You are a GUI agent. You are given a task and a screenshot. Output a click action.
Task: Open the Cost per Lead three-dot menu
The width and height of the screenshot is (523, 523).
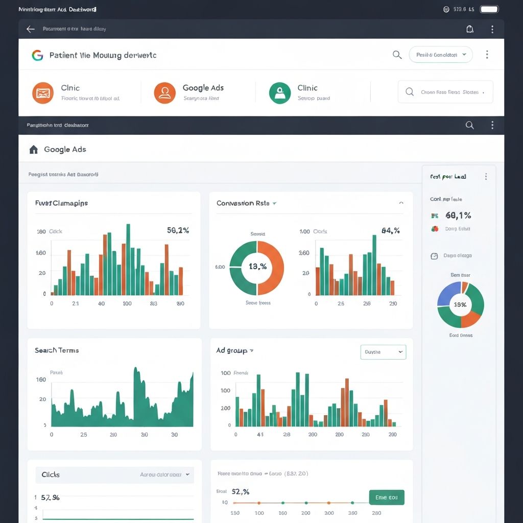pyautogui.click(x=486, y=176)
